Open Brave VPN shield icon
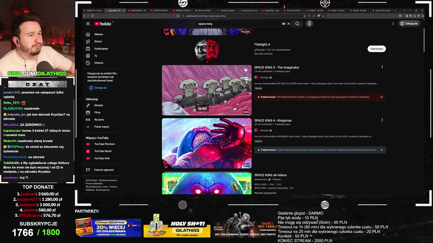The width and height of the screenshot is (433, 243). tap(418, 16)
